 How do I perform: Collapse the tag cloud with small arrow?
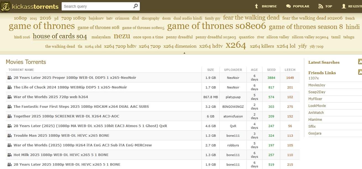pyautogui.click(x=184, y=53)
